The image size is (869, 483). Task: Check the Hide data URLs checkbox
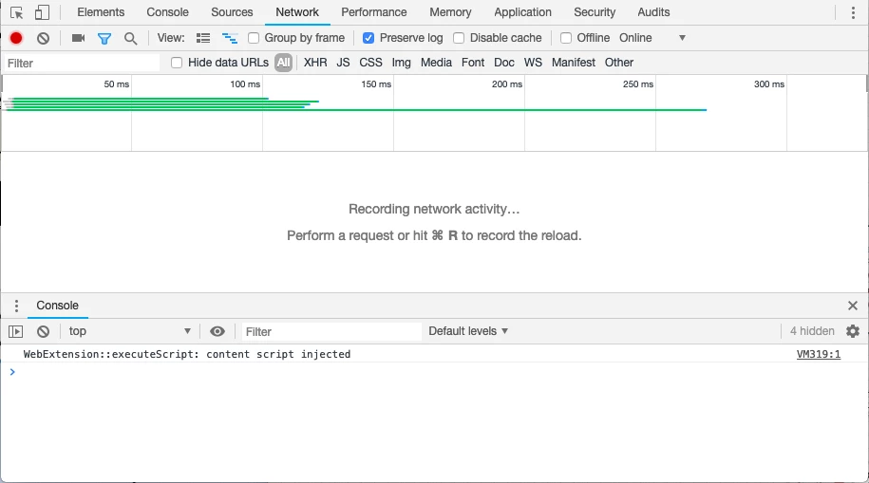click(x=177, y=63)
